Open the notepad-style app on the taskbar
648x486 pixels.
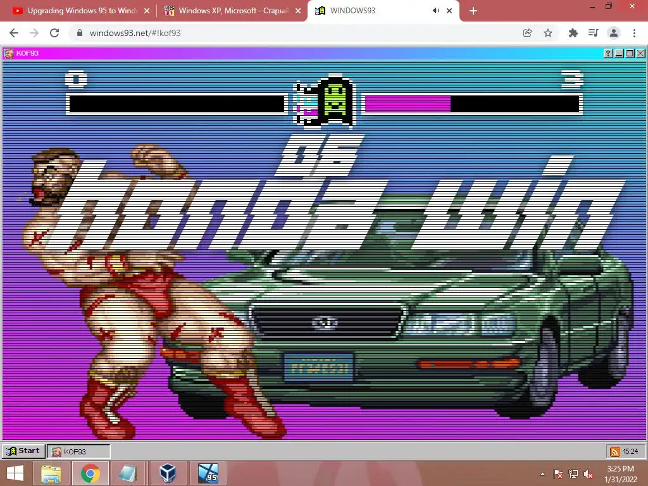click(x=128, y=473)
